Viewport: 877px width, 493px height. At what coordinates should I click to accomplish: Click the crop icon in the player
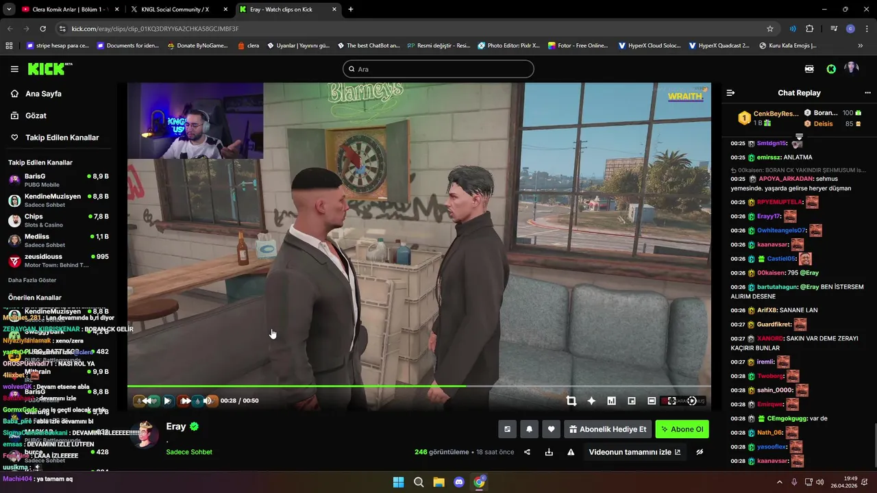point(571,401)
